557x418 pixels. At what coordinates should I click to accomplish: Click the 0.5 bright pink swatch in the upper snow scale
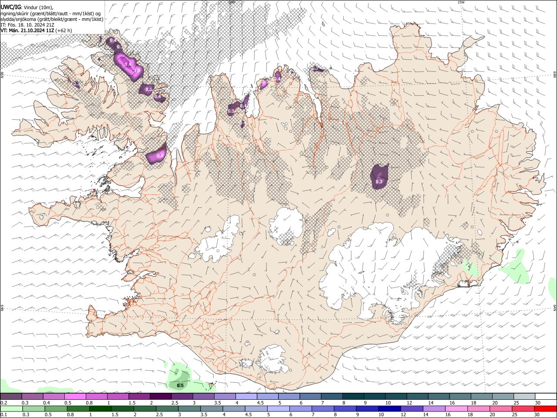coord(75,396)
